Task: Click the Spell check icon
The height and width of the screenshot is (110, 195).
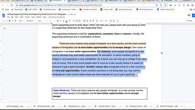Action: coord(12,21)
